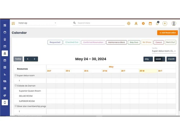
Task: Click the location pin header icon
Action: pos(136,23)
